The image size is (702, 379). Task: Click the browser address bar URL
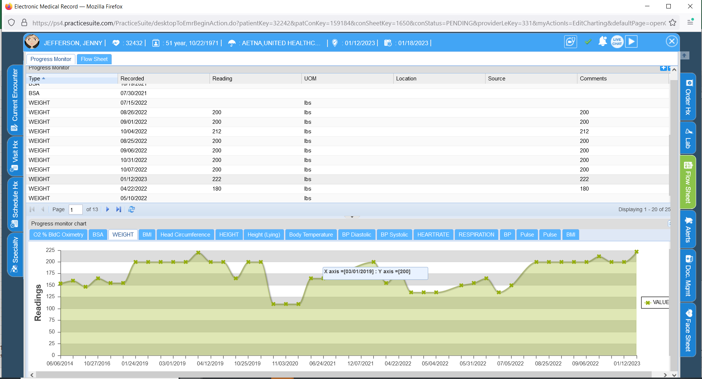coord(348,23)
